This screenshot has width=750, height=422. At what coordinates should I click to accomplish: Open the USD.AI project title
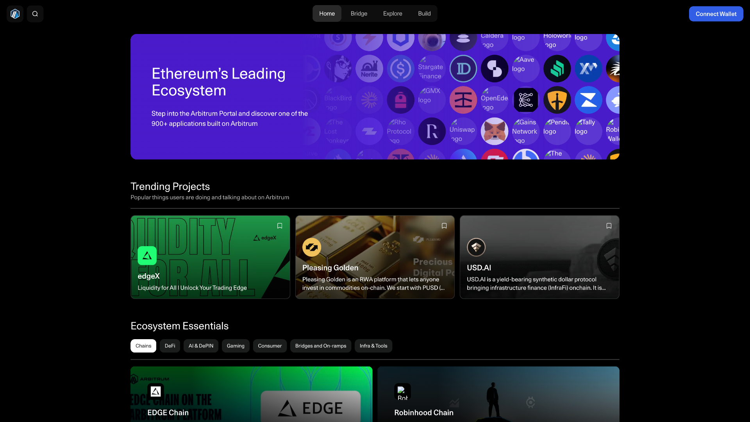(x=479, y=268)
